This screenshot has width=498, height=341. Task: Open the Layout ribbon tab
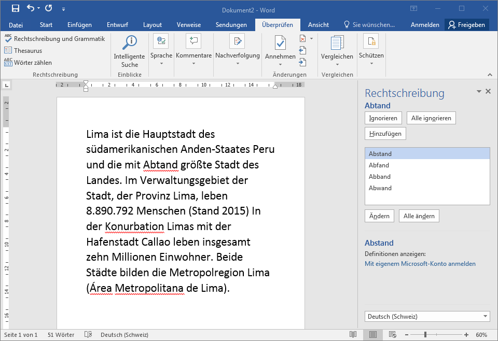(153, 25)
